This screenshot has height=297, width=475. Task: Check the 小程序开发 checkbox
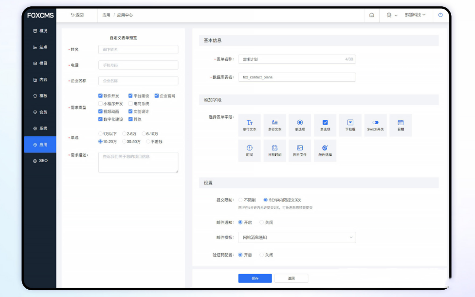(101, 104)
